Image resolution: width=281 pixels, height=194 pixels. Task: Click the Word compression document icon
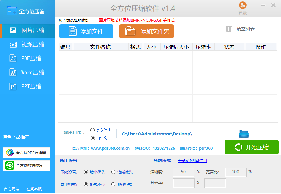(x=13, y=72)
